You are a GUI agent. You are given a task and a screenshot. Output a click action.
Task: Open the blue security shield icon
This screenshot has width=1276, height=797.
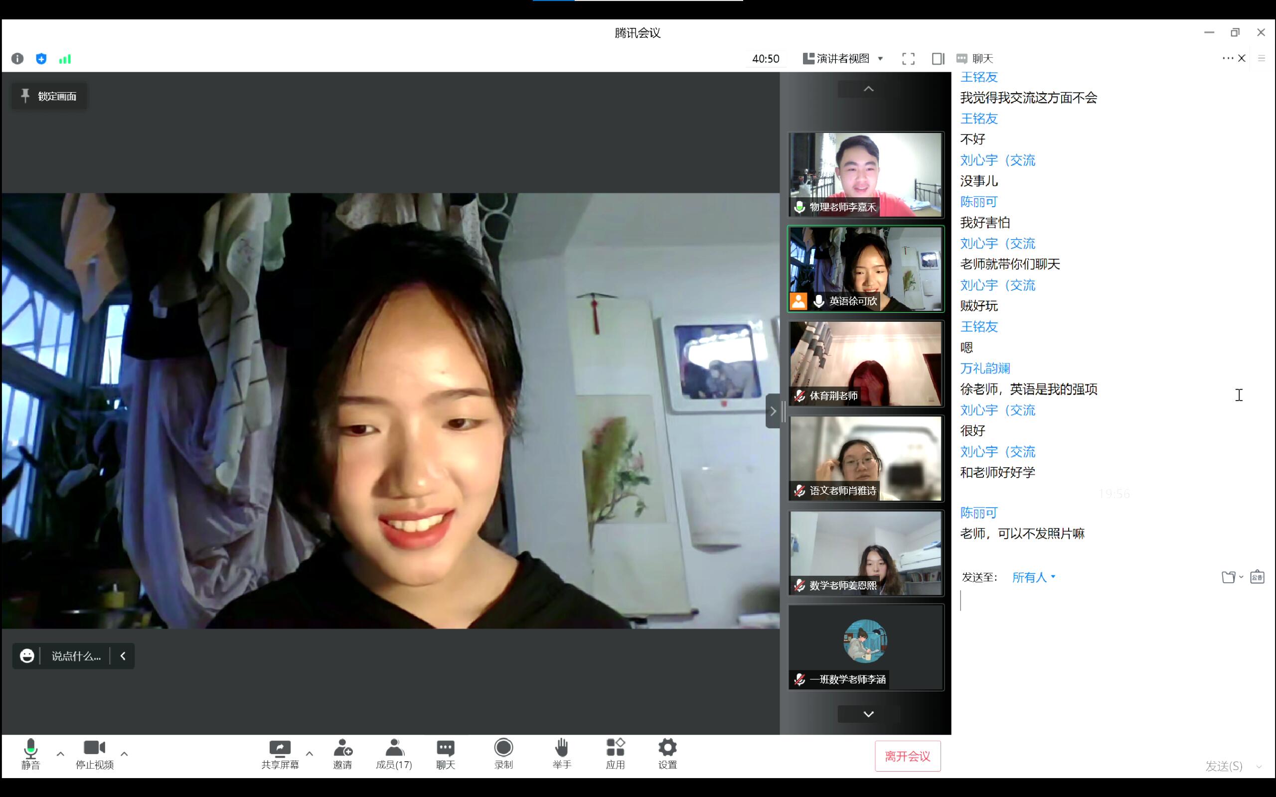(41, 58)
